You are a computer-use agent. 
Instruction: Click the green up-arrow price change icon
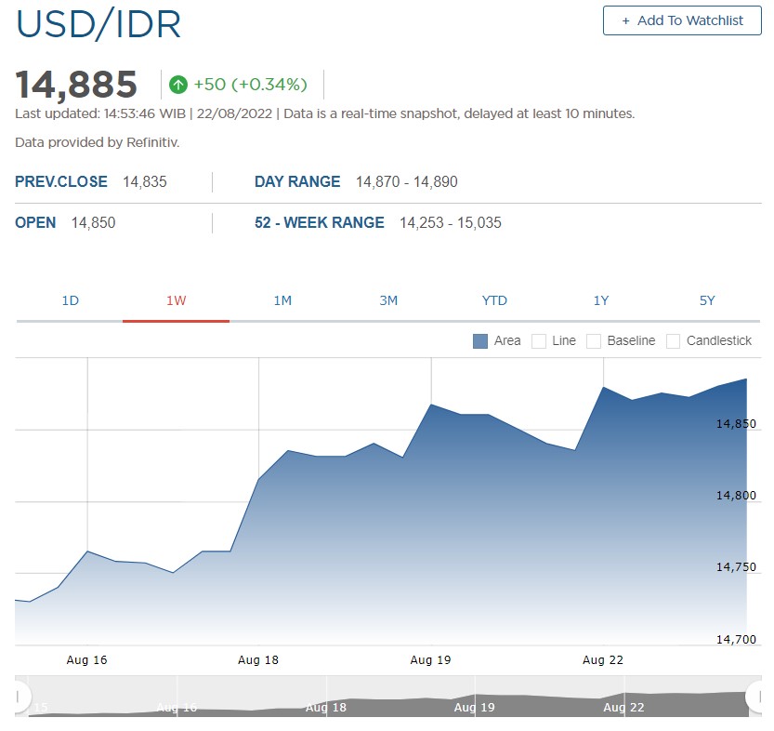178,85
